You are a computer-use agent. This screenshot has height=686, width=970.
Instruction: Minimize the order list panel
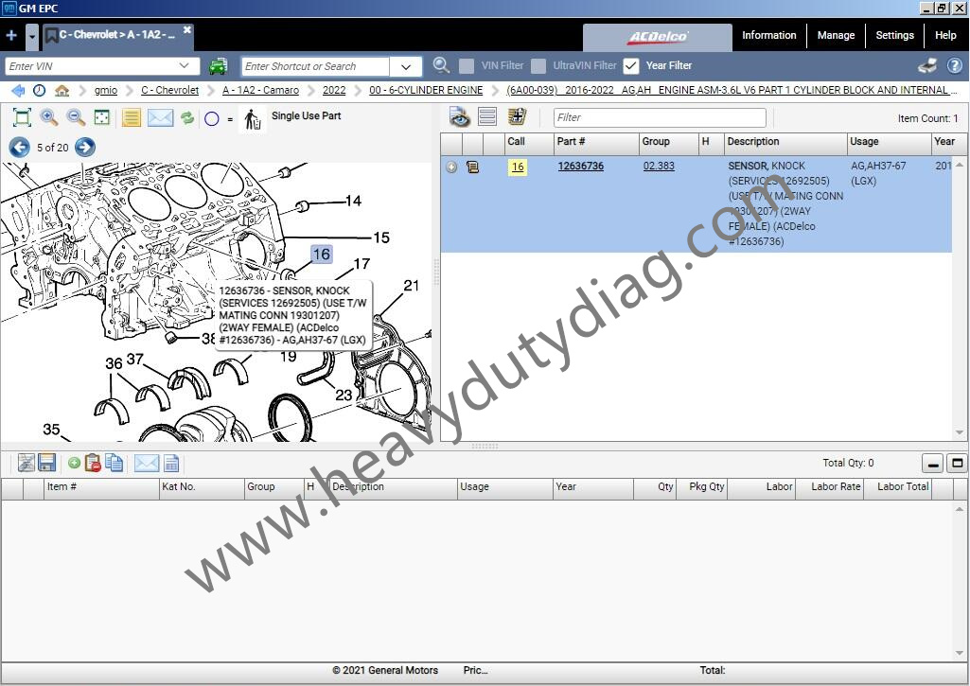[933, 464]
